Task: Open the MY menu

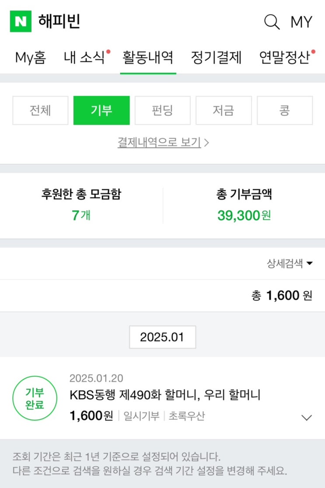Action: tap(301, 22)
